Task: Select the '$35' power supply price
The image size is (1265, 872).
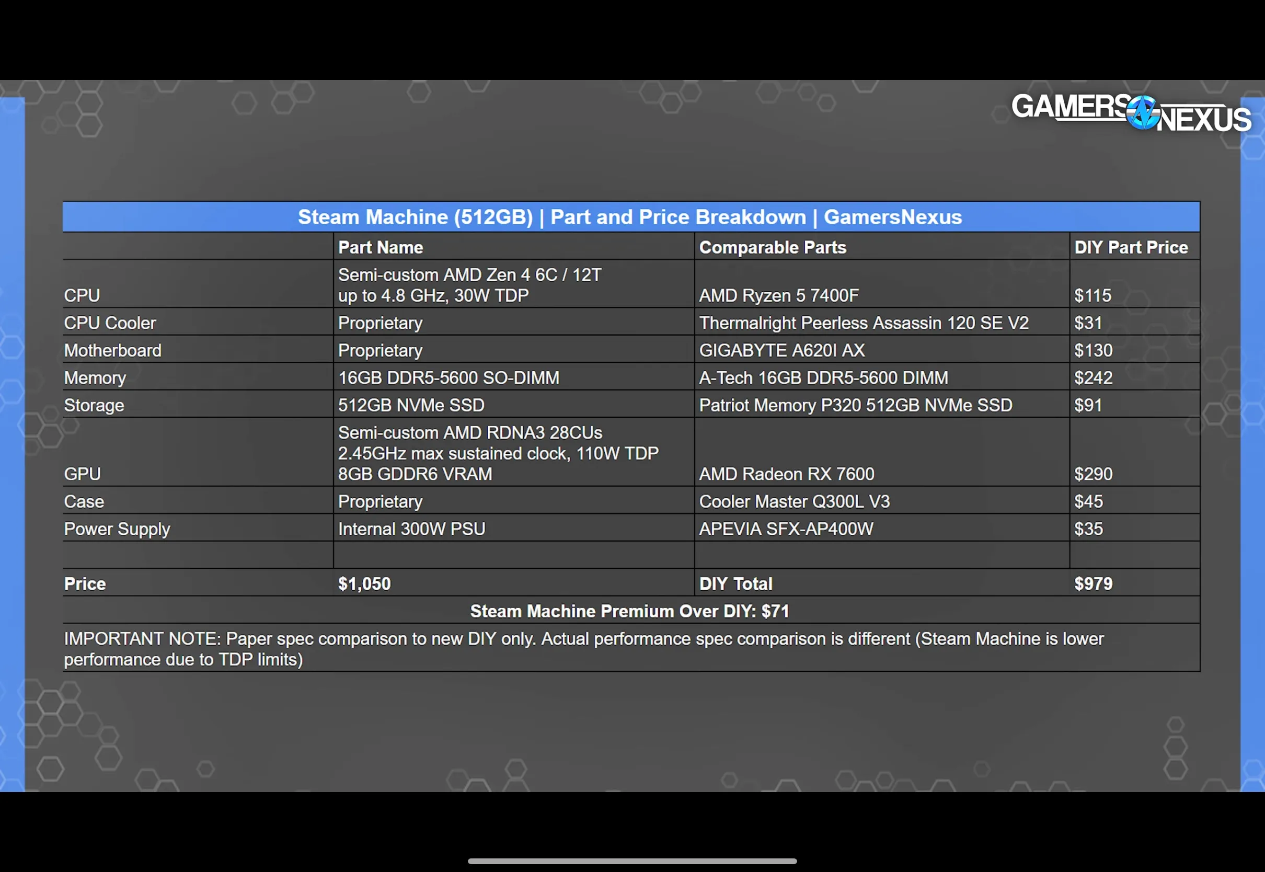Action: click(x=1088, y=529)
